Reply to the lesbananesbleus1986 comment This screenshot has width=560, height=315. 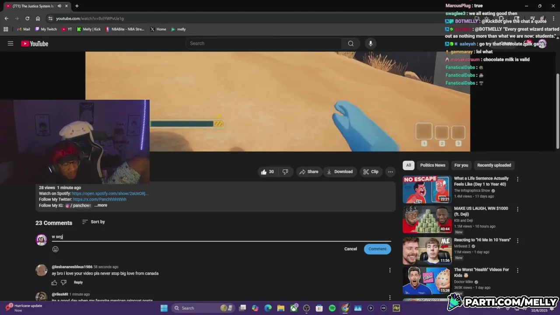pos(78,283)
